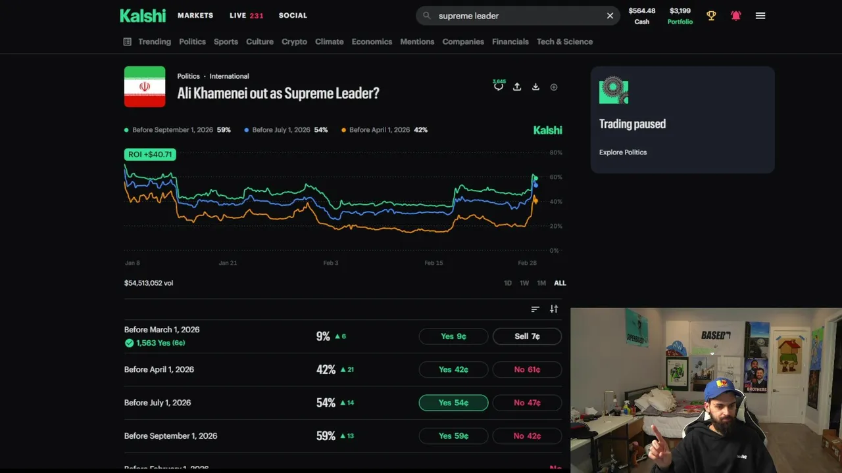Image resolution: width=842 pixels, height=473 pixels.
Task: Click the Iran flag market thumbnail
Action: (x=145, y=87)
